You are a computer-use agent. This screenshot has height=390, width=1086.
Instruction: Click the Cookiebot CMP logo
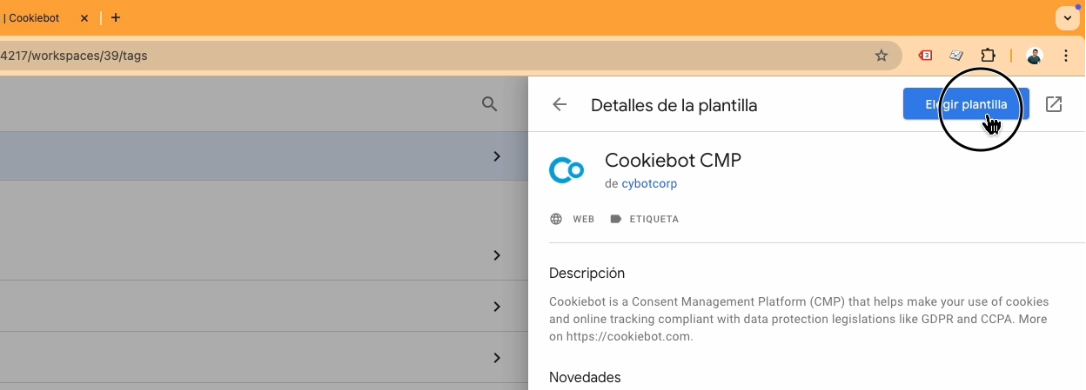566,170
